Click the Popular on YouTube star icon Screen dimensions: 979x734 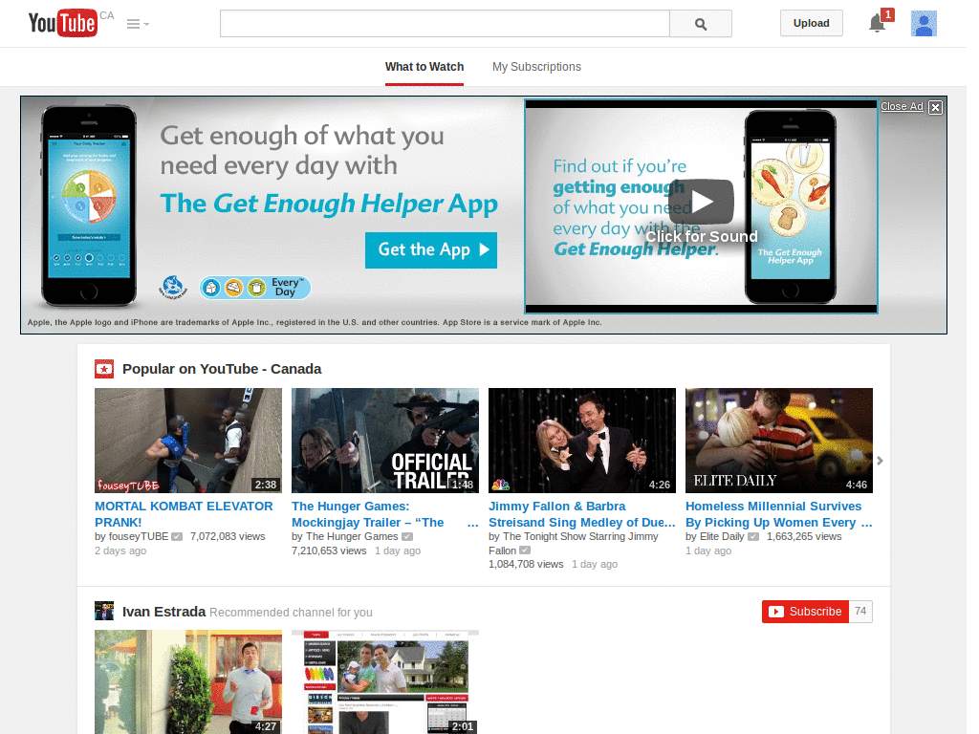click(x=104, y=369)
